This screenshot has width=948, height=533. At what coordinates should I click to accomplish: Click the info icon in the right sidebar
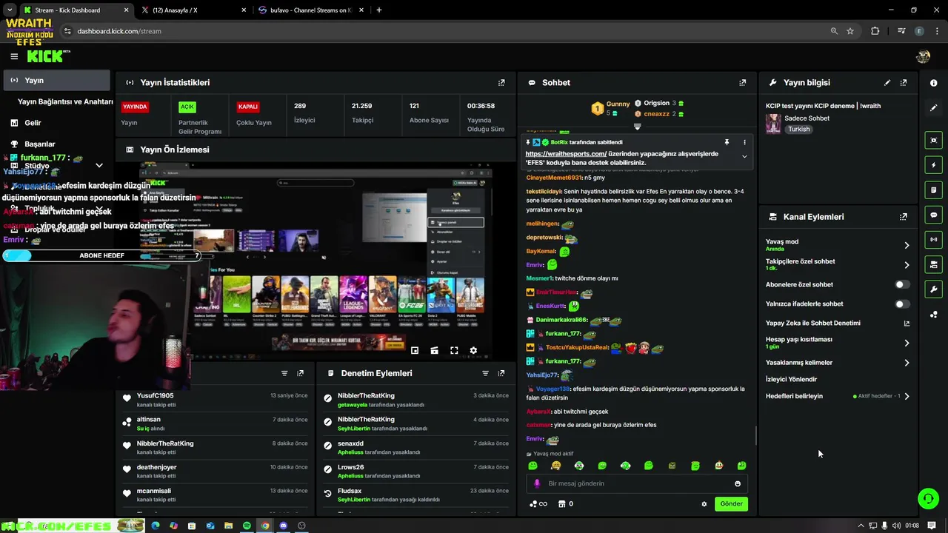[934, 83]
